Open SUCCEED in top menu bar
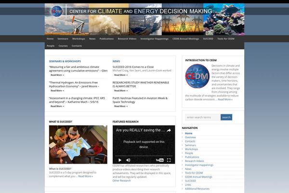This screenshot has width=289, height=193. click(x=208, y=39)
